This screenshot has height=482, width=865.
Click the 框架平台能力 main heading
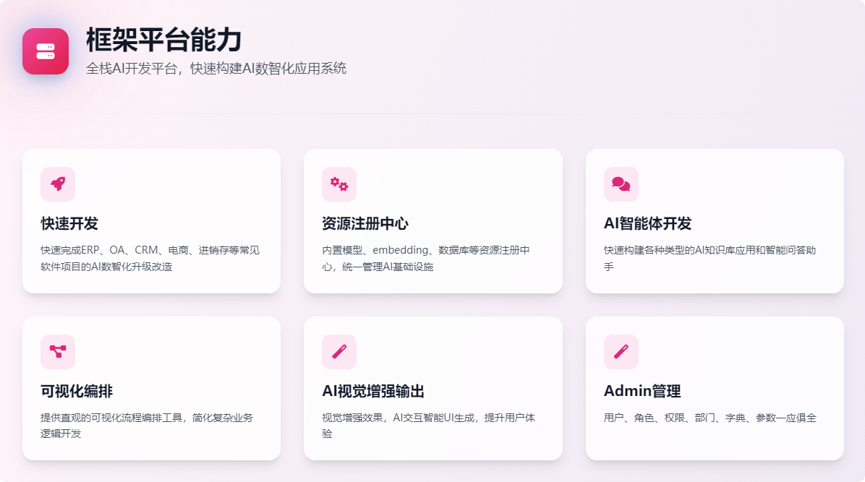(x=163, y=40)
